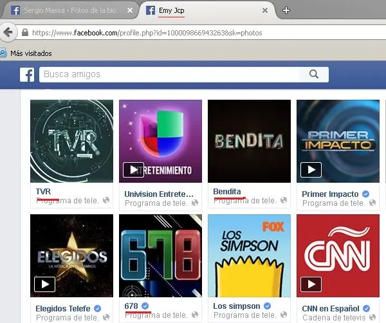The width and height of the screenshot is (386, 323).
Task: Open the TVR page thumbnail
Action: pyautogui.click(x=71, y=141)
